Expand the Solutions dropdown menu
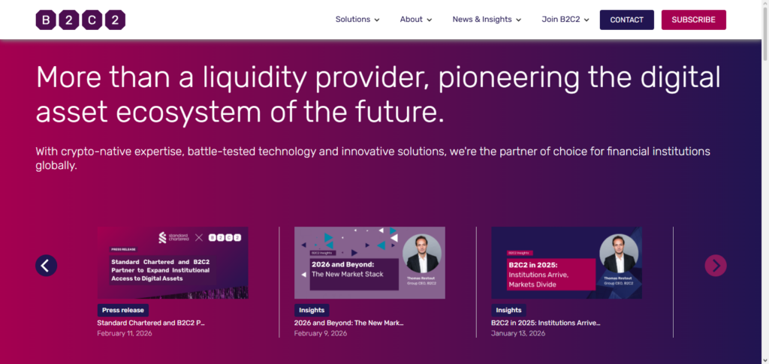769x364 pixels. coord(357,20)
